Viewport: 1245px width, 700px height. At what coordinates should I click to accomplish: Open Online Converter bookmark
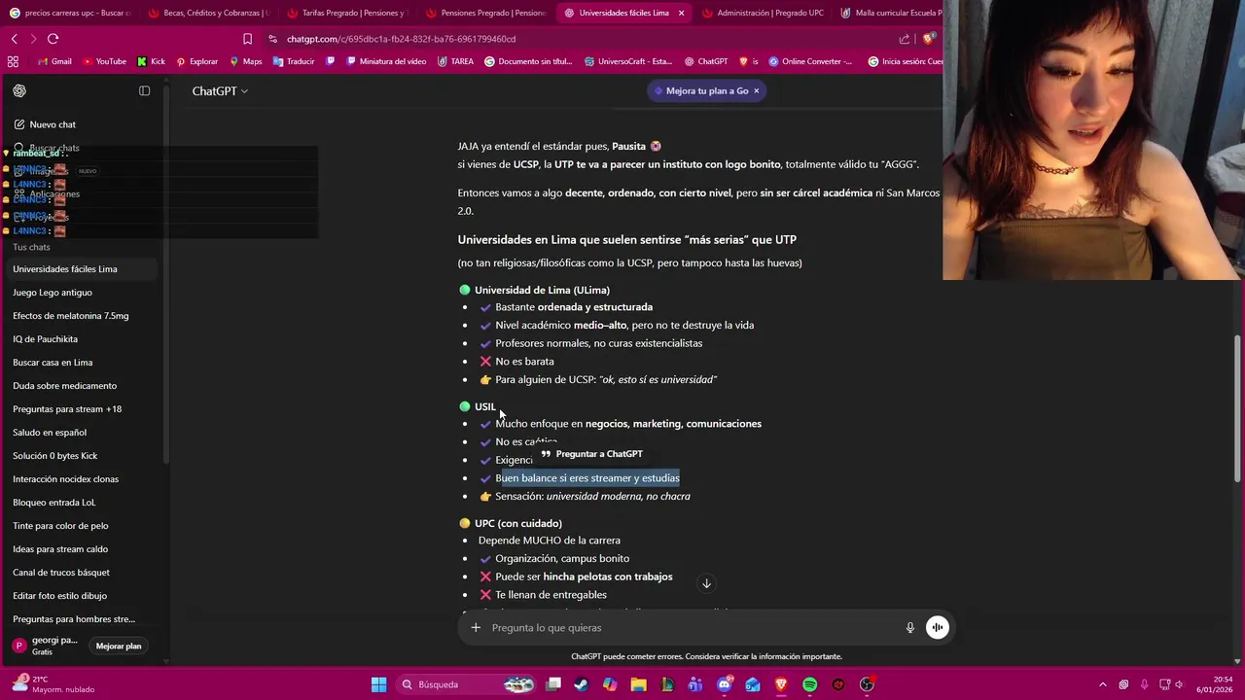(x=809, y=61)
